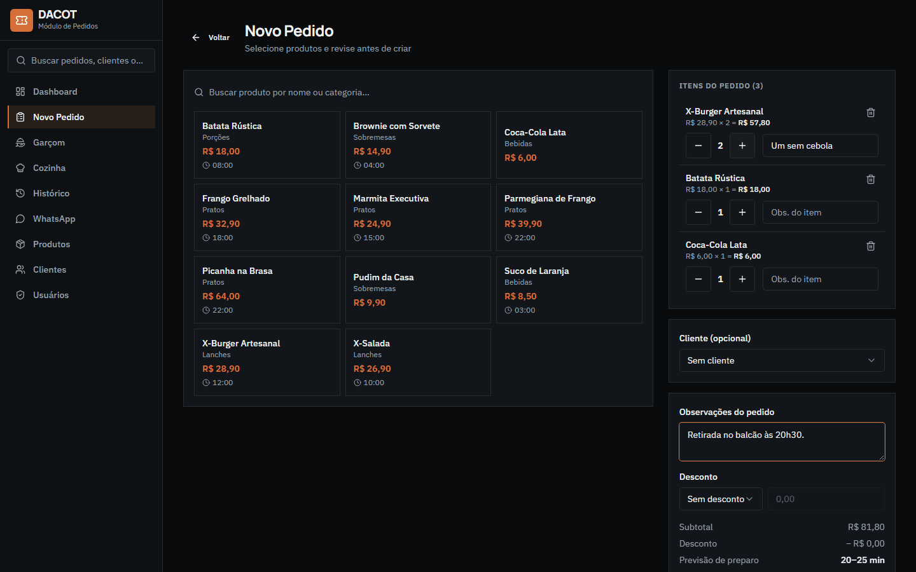Select the X-Salada product card
Screen dimensions: 916x572
pos(418,362)
